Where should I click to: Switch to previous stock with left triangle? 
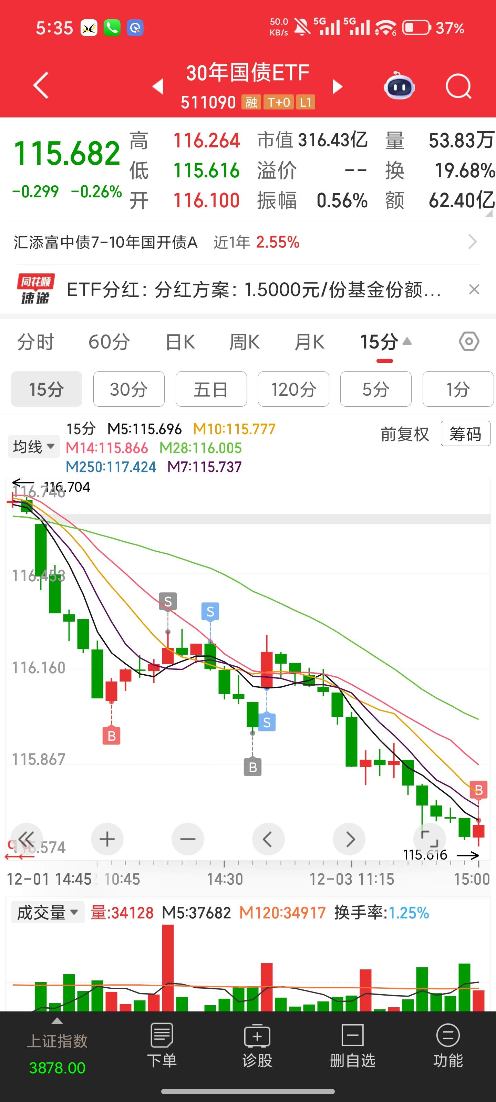[158, 86]
